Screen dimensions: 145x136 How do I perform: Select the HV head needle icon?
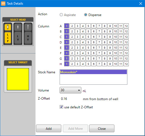pos(28,27)
